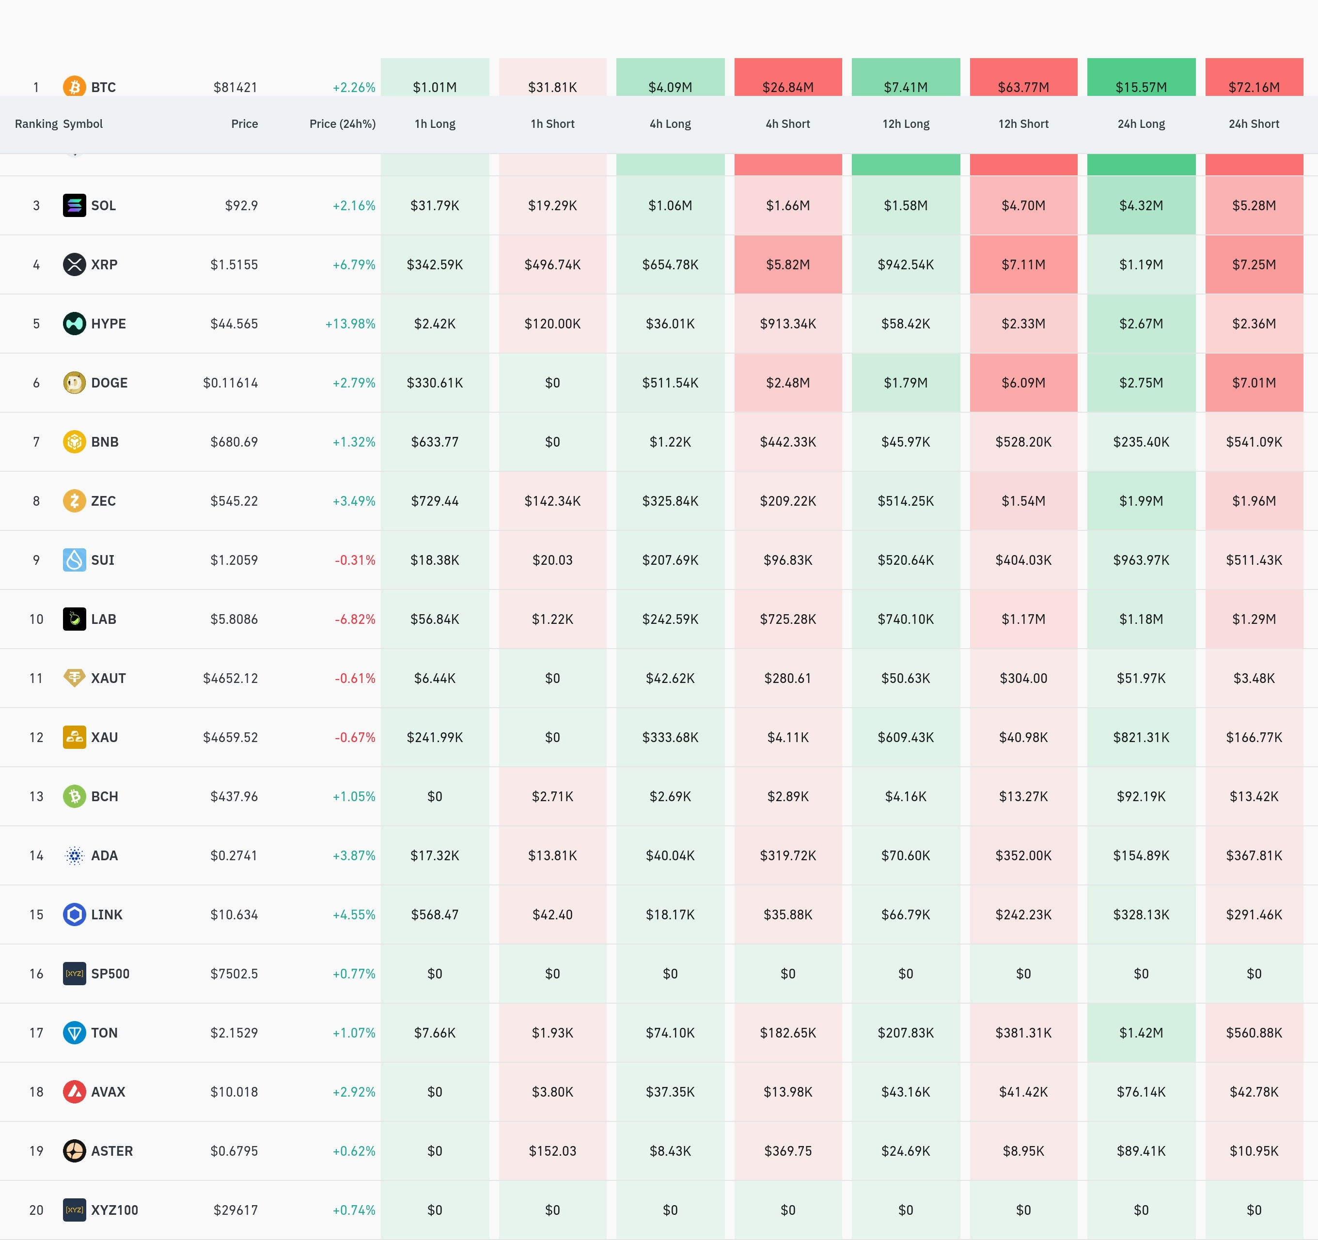Image resolution: width=1318 pixels, height=1240 pixels.
Task: Click the BTC coin icon
Action: 74,86
